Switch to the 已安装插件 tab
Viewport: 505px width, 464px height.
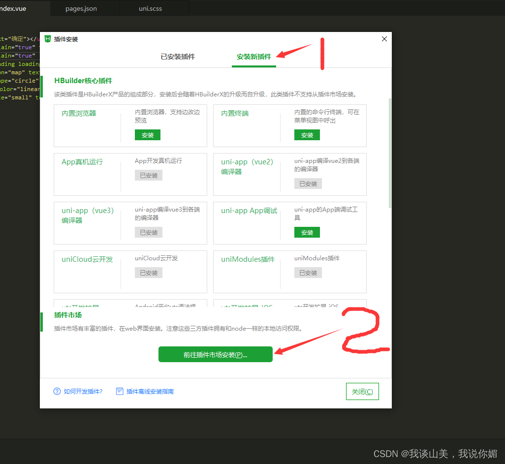pos(179,57)
